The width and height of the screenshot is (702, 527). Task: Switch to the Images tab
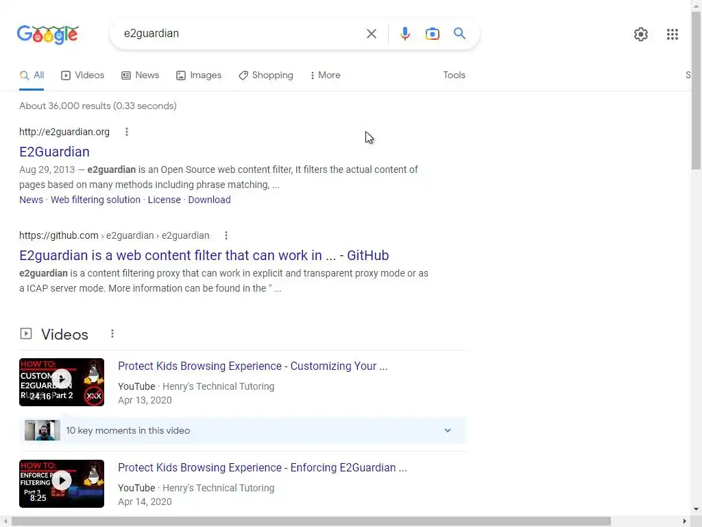pos(199,75)
